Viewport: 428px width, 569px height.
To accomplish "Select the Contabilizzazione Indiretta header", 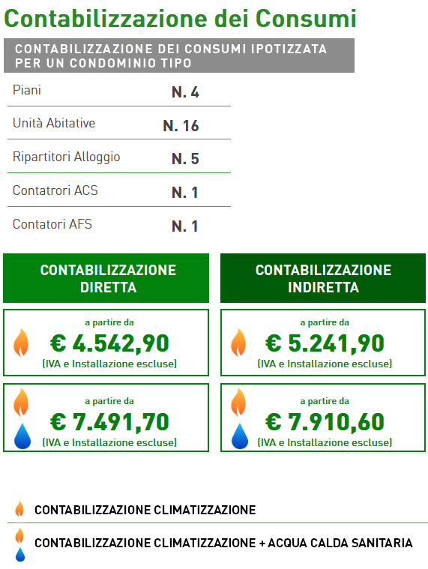I will tap(323, 278).
